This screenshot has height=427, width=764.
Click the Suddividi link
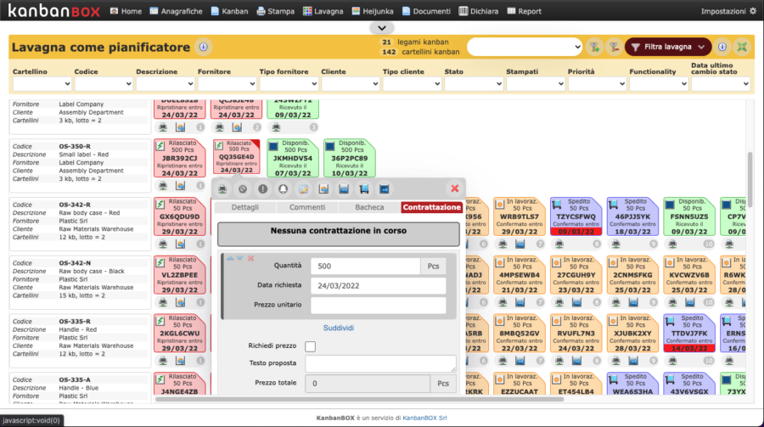click(339, 328)
